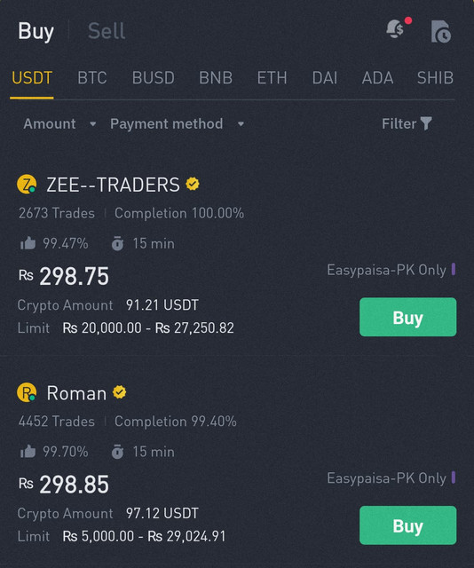Tap ZEE--TRADERS avatar icon
This screenshot has width=474, height=568.
coord(27,184)
